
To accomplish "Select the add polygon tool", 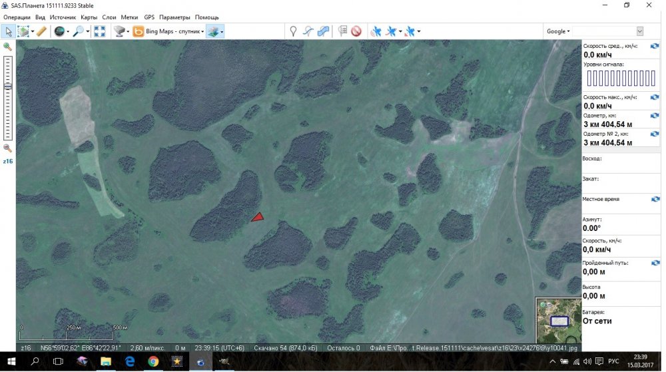I will coord(323,31).
